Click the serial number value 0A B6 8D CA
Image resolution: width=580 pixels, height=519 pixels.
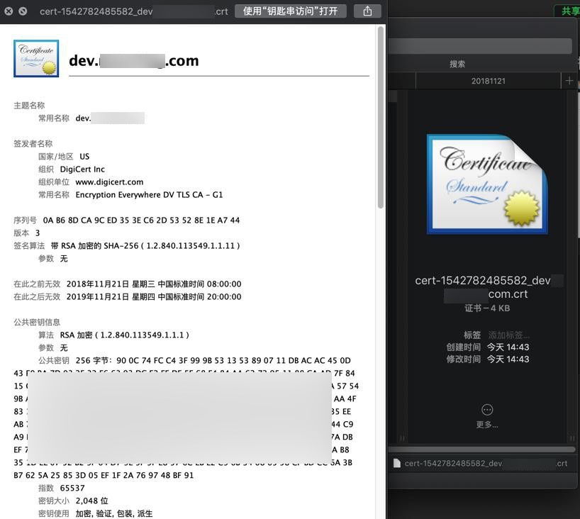coord(141,221)
